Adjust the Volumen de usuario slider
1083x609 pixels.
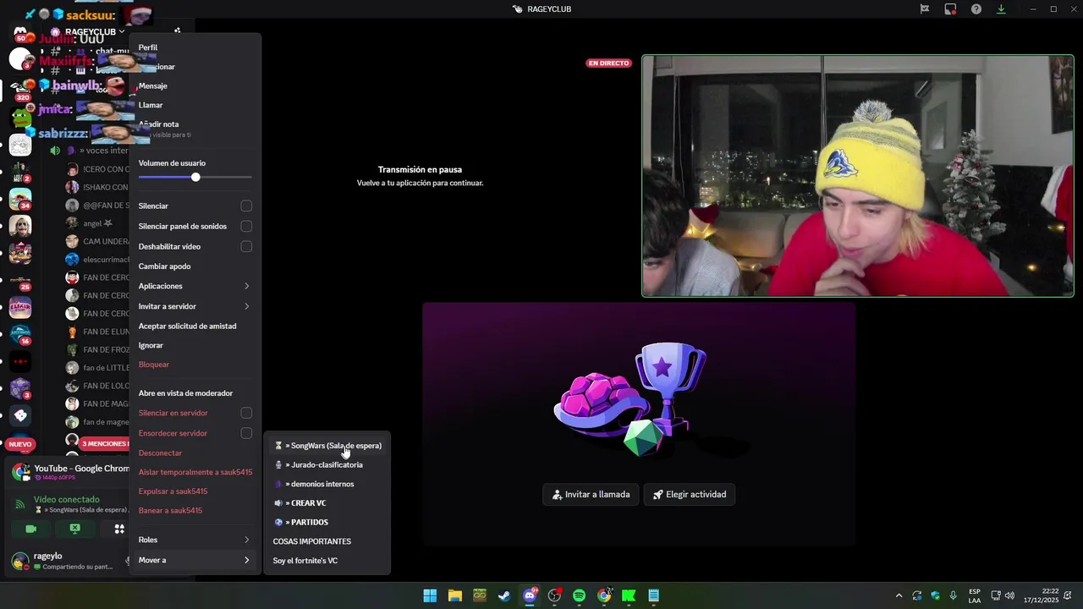pos(195,178)
